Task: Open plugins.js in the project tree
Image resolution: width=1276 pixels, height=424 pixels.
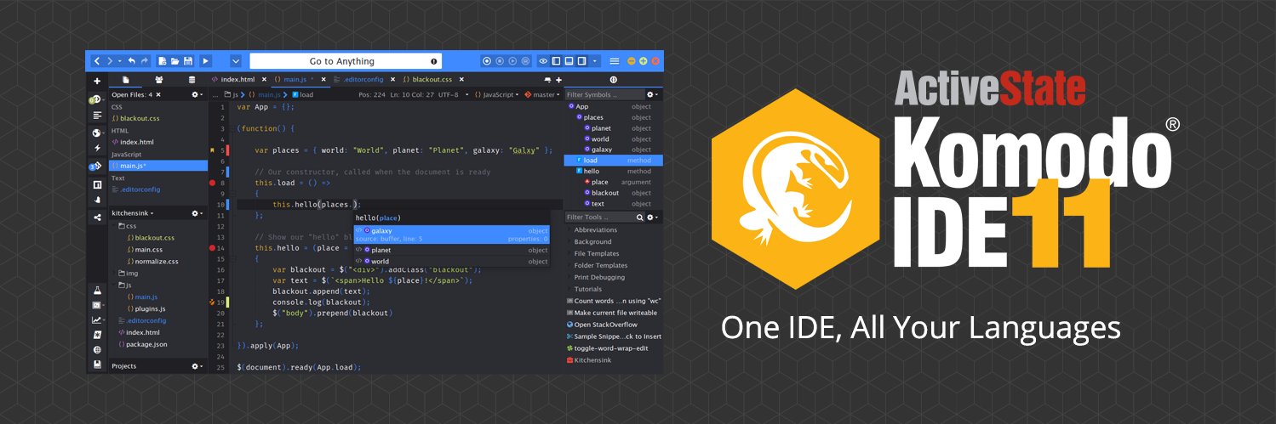Action: click(146, 308)
